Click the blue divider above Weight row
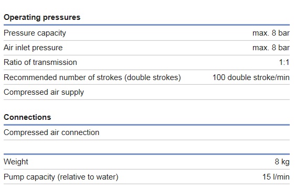Viewport: 306px width, 190px height. [146, 154]
